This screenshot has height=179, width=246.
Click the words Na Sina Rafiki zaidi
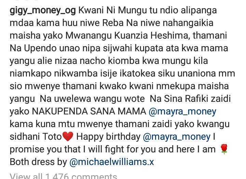[190, 99]
